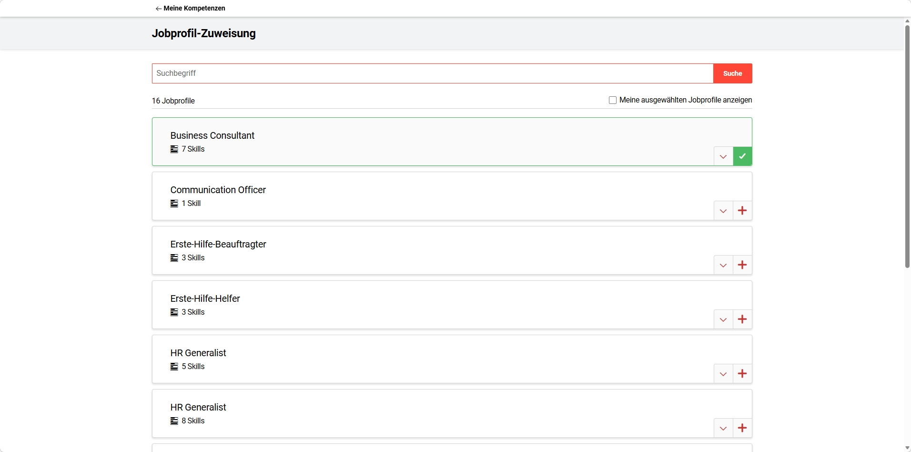Click skills list icon under Business Consultant
Image resolution: width=911 pixels, height=452 pixels.
pos(174,149)
